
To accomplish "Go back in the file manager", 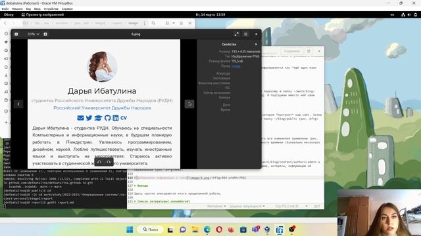I will coord(5,24).
